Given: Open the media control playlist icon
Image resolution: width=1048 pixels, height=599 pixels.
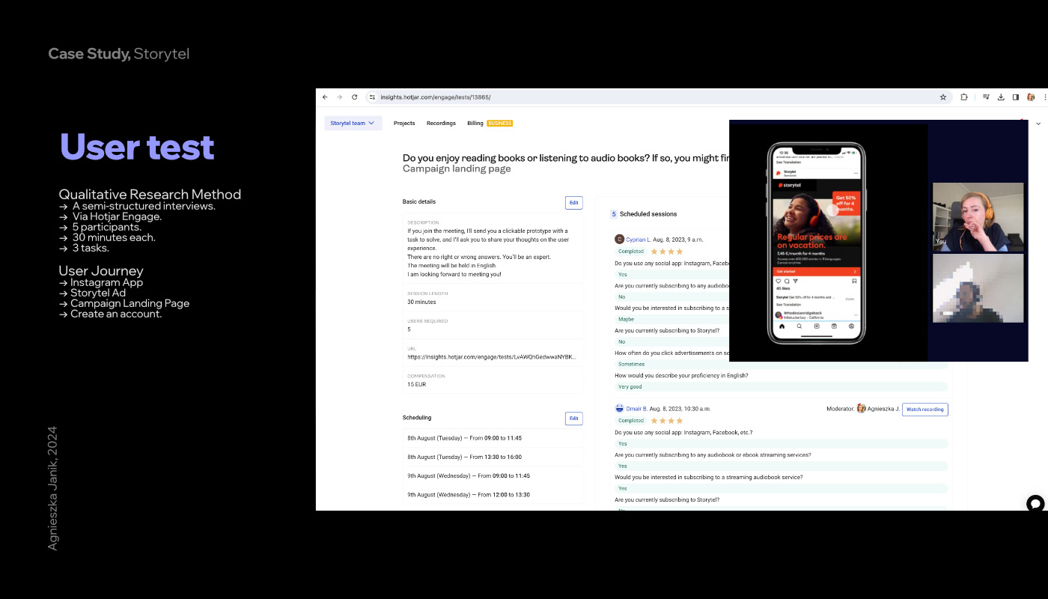Looking at the screenshot, I should click(986, 97).
